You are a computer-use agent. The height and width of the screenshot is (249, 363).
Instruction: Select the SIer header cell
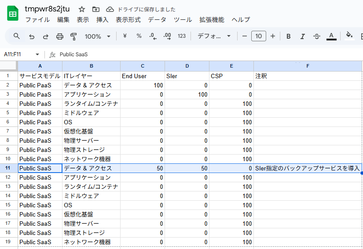[187, 76]
